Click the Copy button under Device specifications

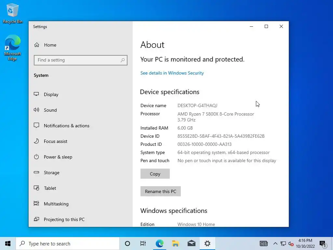click(x=155, y=174)
